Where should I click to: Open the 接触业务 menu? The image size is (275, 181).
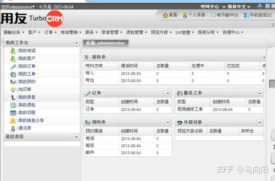click(x=14, y=32)
